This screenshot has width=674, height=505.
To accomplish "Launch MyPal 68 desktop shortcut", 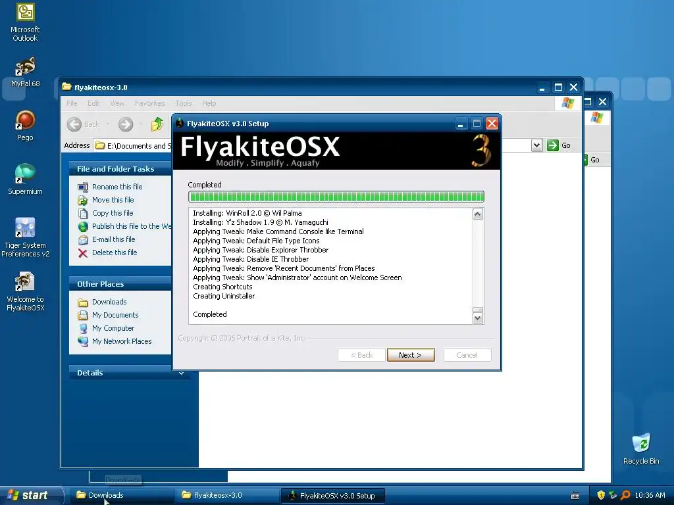I will [26, 71].
